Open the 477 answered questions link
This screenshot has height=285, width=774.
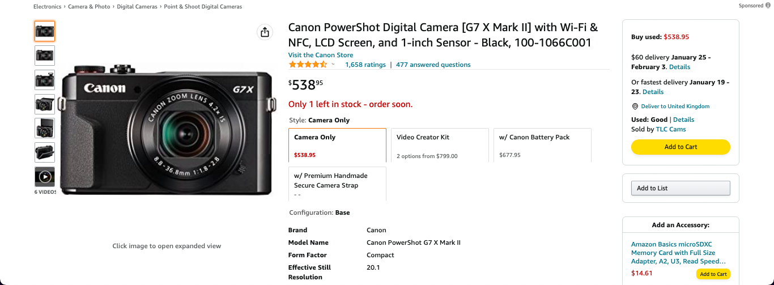433,65
